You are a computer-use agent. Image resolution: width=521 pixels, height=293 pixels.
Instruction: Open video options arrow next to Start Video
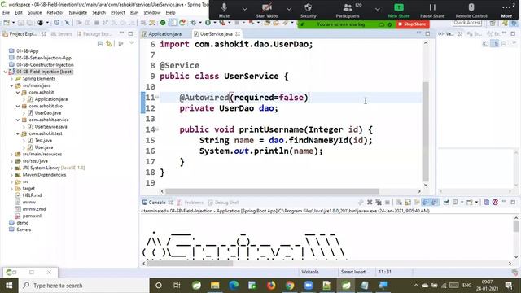289,9
